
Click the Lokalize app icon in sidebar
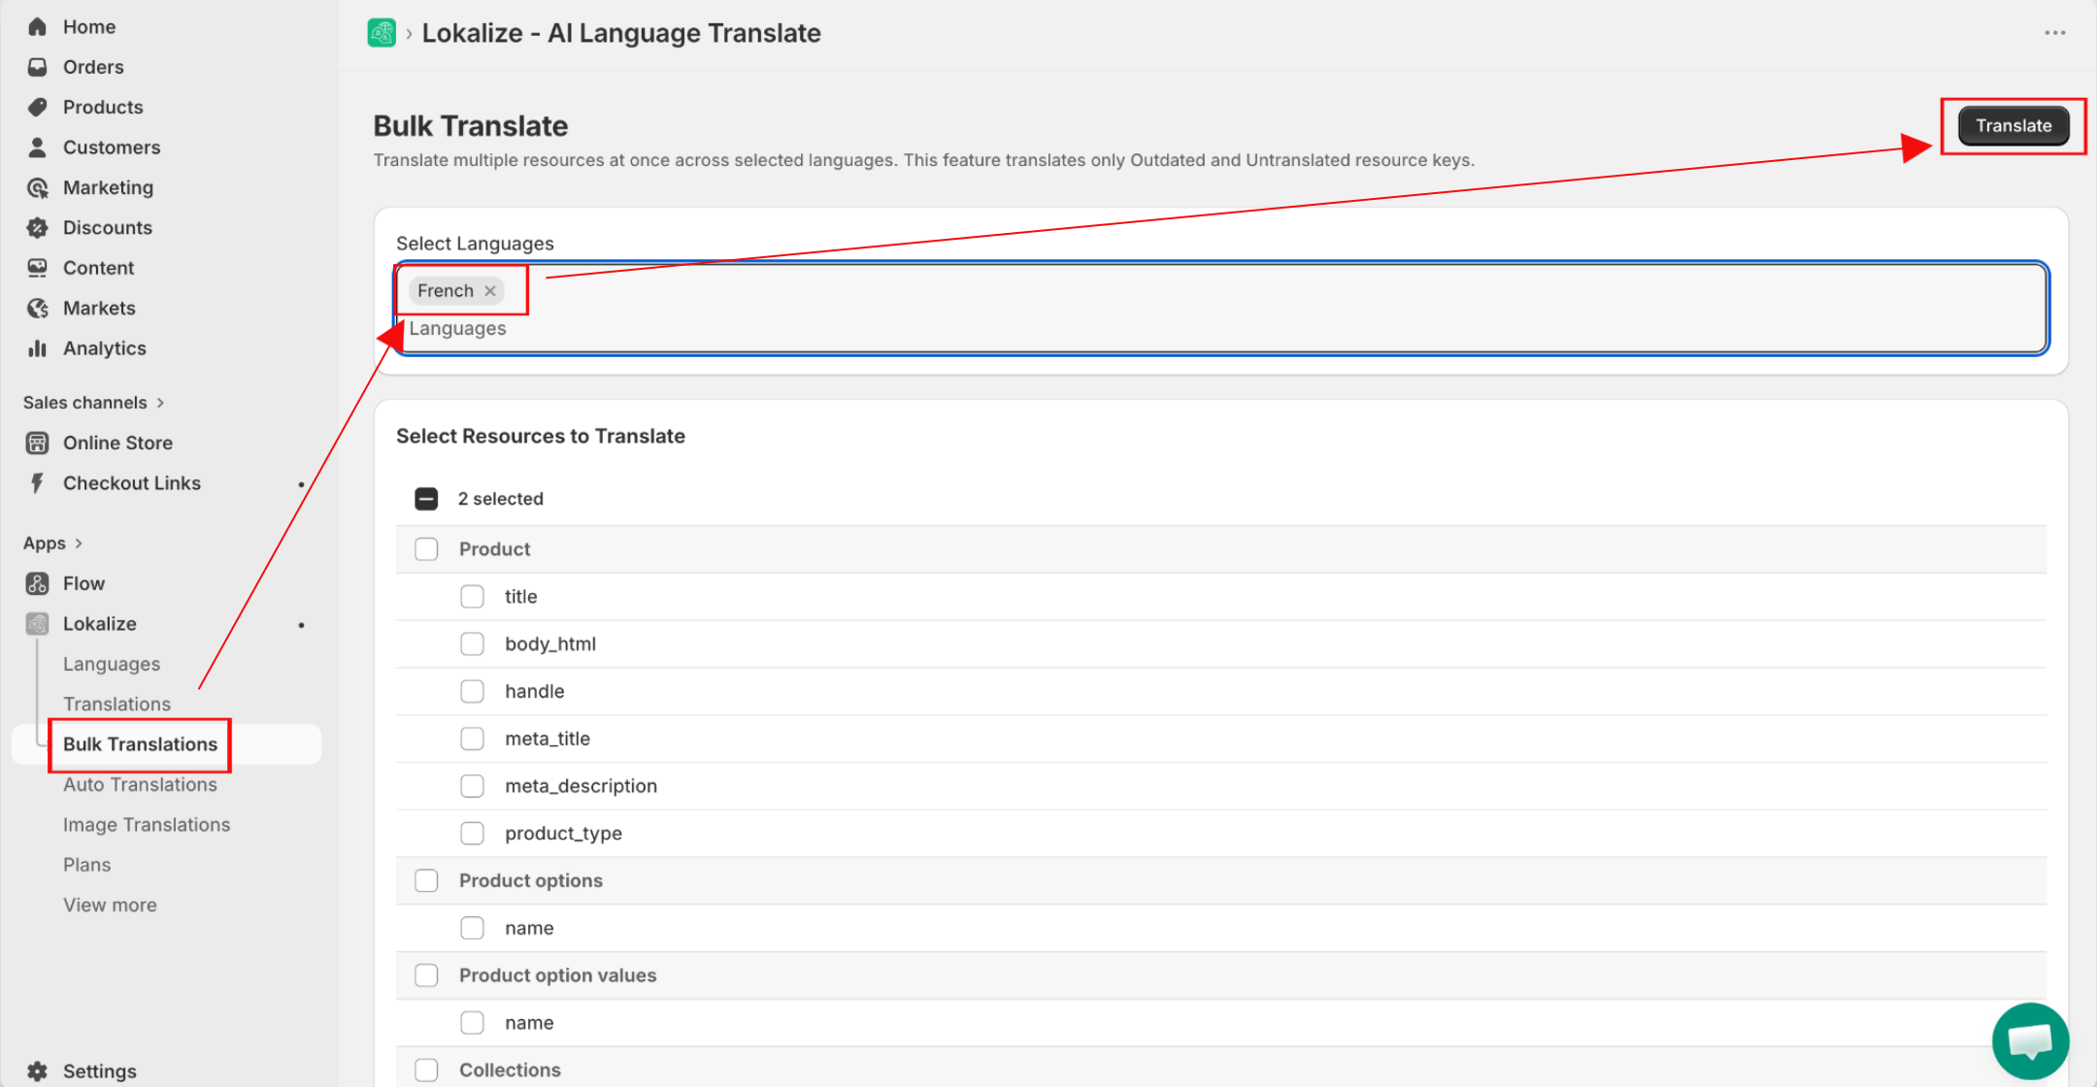click(x=37, y=624)
